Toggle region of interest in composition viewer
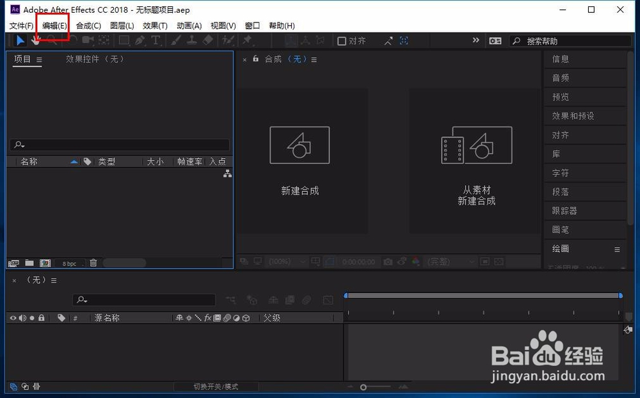 point(485,262)
